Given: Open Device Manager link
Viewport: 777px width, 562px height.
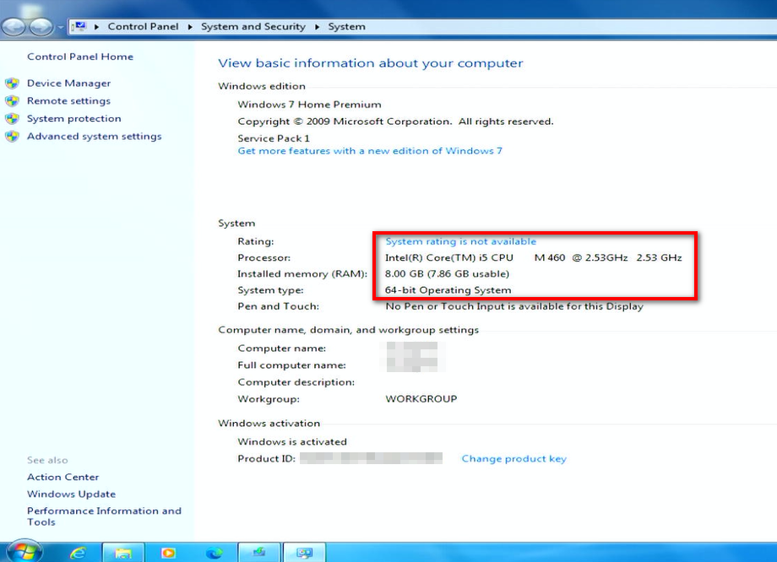Looking at the screenshot, I should 69,84.
